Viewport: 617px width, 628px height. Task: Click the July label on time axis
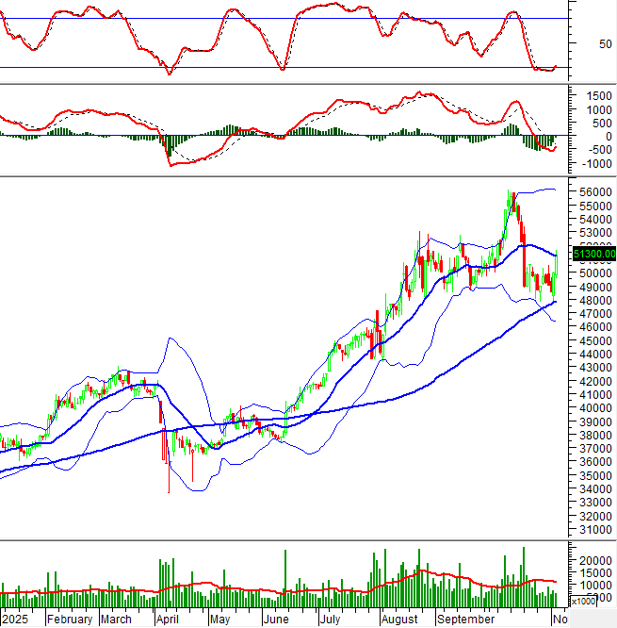[x=330, y=620]
